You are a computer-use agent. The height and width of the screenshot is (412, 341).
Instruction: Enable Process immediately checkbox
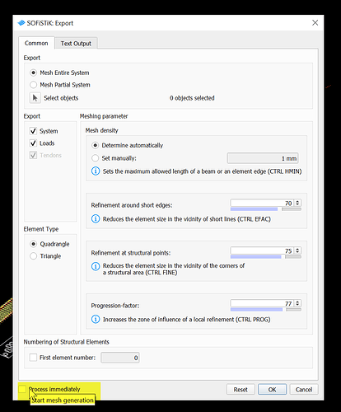(x=22, y=389)
